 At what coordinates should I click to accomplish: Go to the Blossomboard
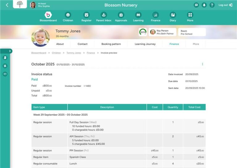click(48, 17)
